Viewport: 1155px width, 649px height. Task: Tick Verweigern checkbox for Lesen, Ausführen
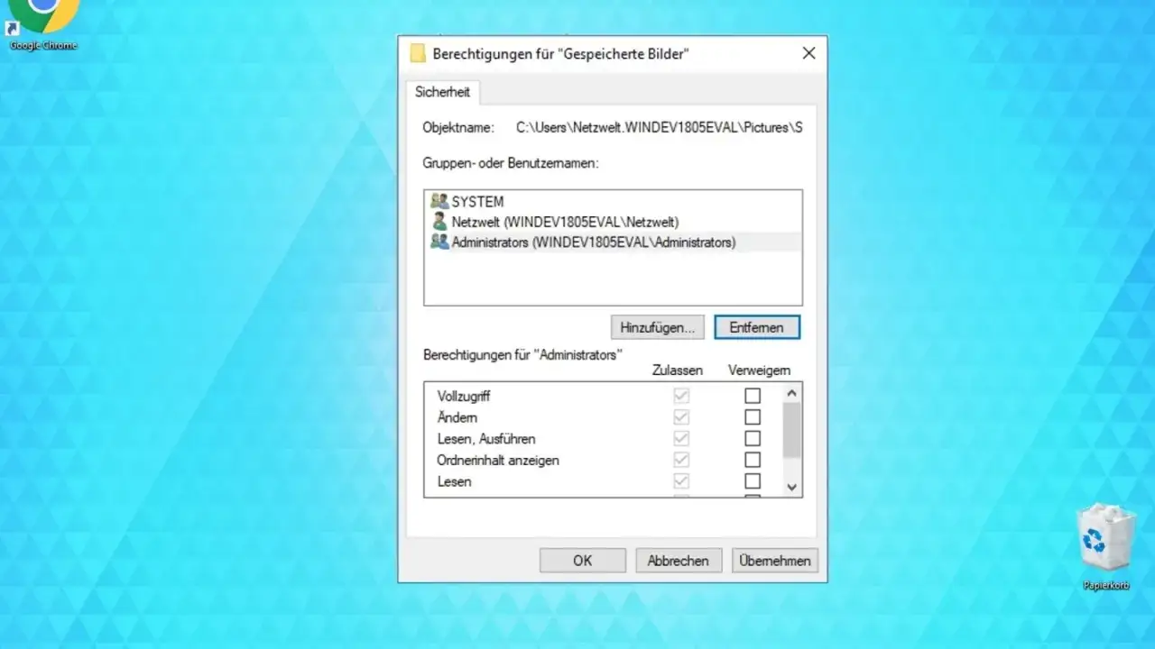pos(753,438)
